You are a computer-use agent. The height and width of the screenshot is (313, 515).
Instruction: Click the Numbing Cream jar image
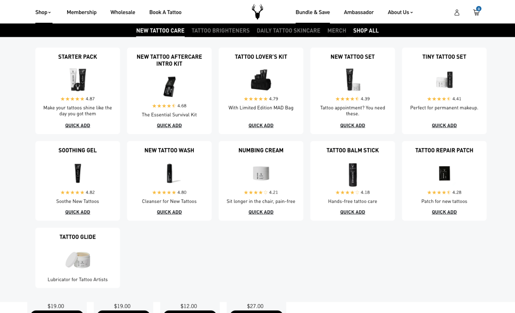(261, 173)
